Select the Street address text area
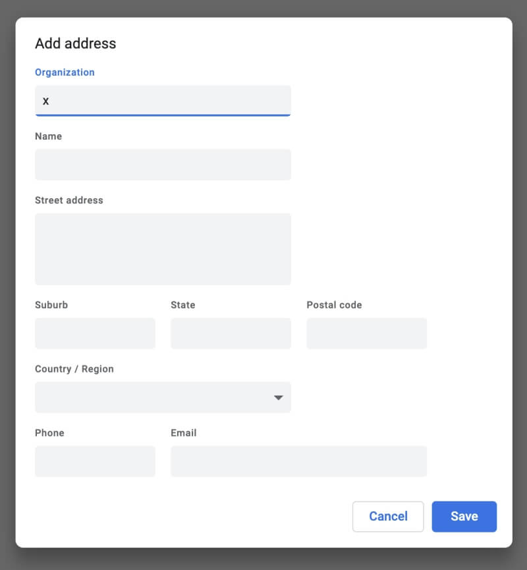Image resolution: width=527 pixels, height=570 pixels. point(163,249)
